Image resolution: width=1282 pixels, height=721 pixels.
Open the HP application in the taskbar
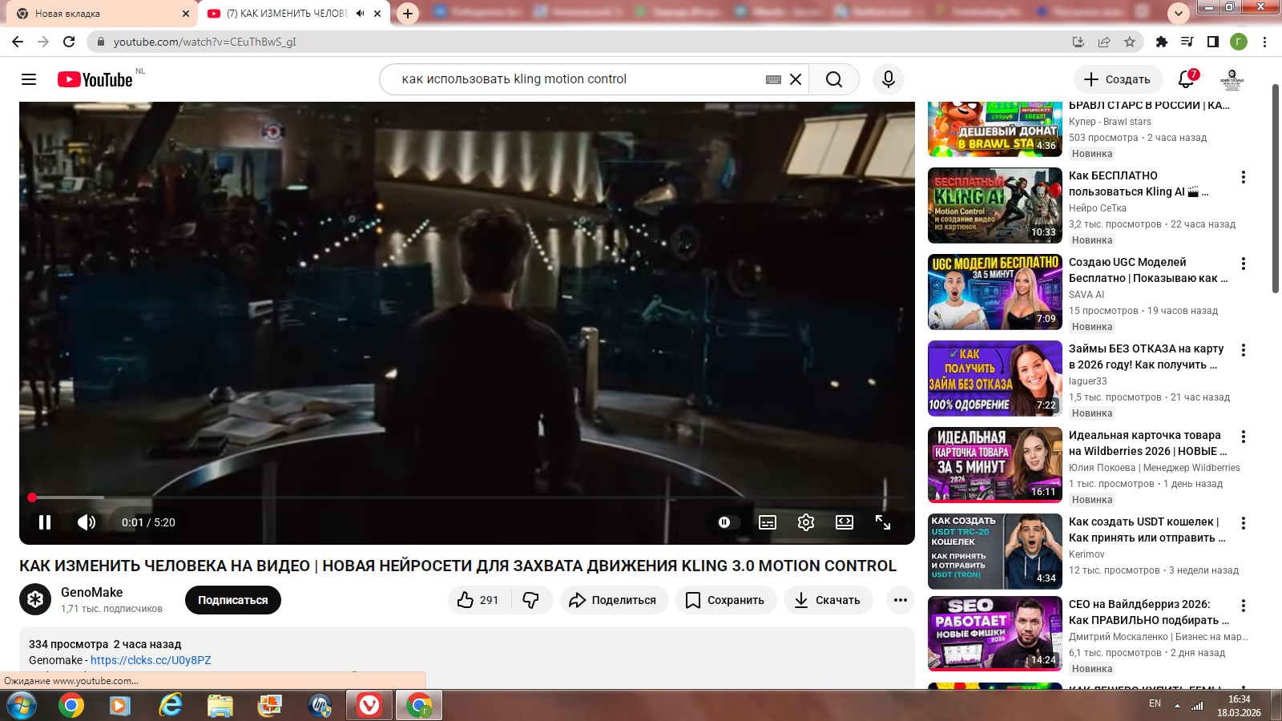point(320,705)
